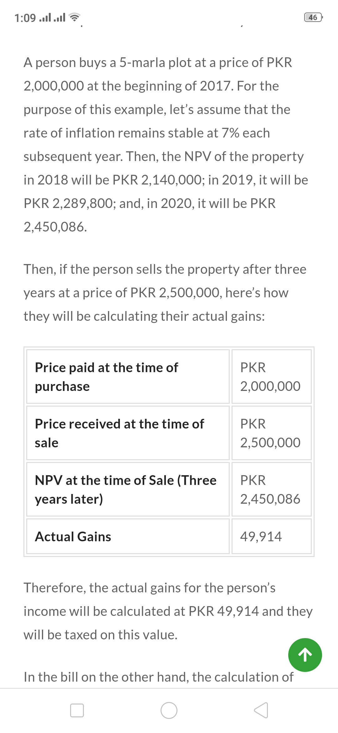This screenshot has height=733, width=338.
Task: Tap the Wi-Fi status icon
Action: (x=74, y=17)
